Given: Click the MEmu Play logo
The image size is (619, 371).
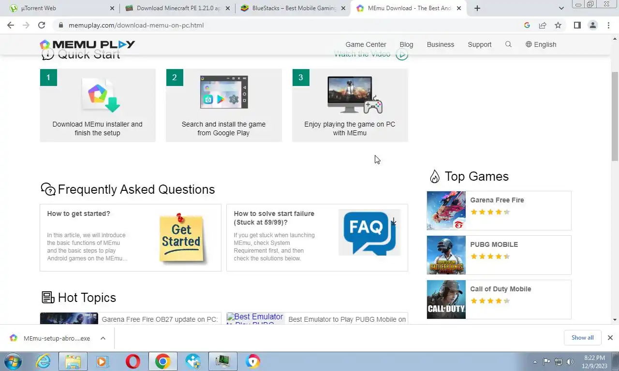Looking at the screenshot, I should point(88,44).
